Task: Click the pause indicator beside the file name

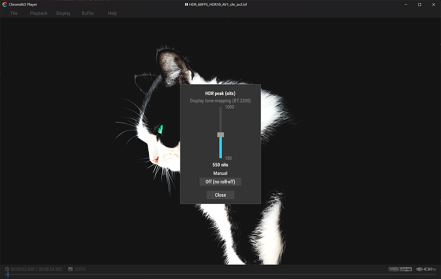Action: coord(186,5)
